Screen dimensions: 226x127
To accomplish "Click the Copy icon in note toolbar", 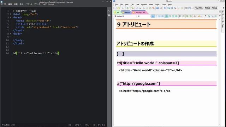I will click(x=147, y=8).
